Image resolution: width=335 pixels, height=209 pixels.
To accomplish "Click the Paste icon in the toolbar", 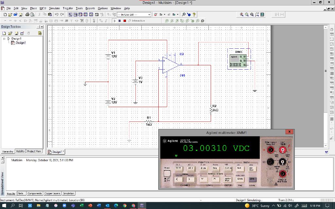I will pos(49,14).
